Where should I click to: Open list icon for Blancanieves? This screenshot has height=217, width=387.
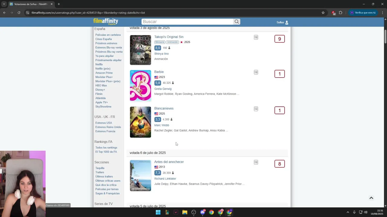256,109
